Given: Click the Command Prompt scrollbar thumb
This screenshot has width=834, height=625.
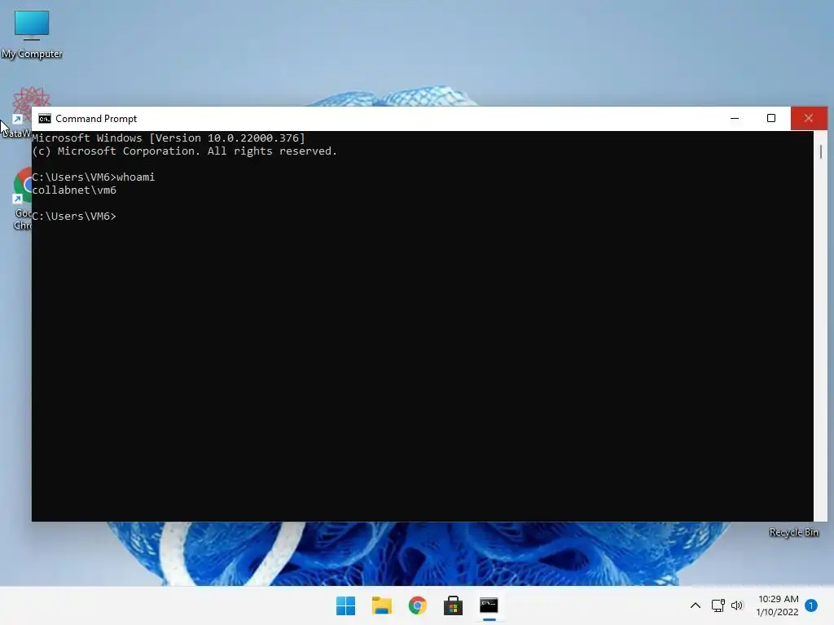Looking at the screenshot, I should tap(821, 151).
